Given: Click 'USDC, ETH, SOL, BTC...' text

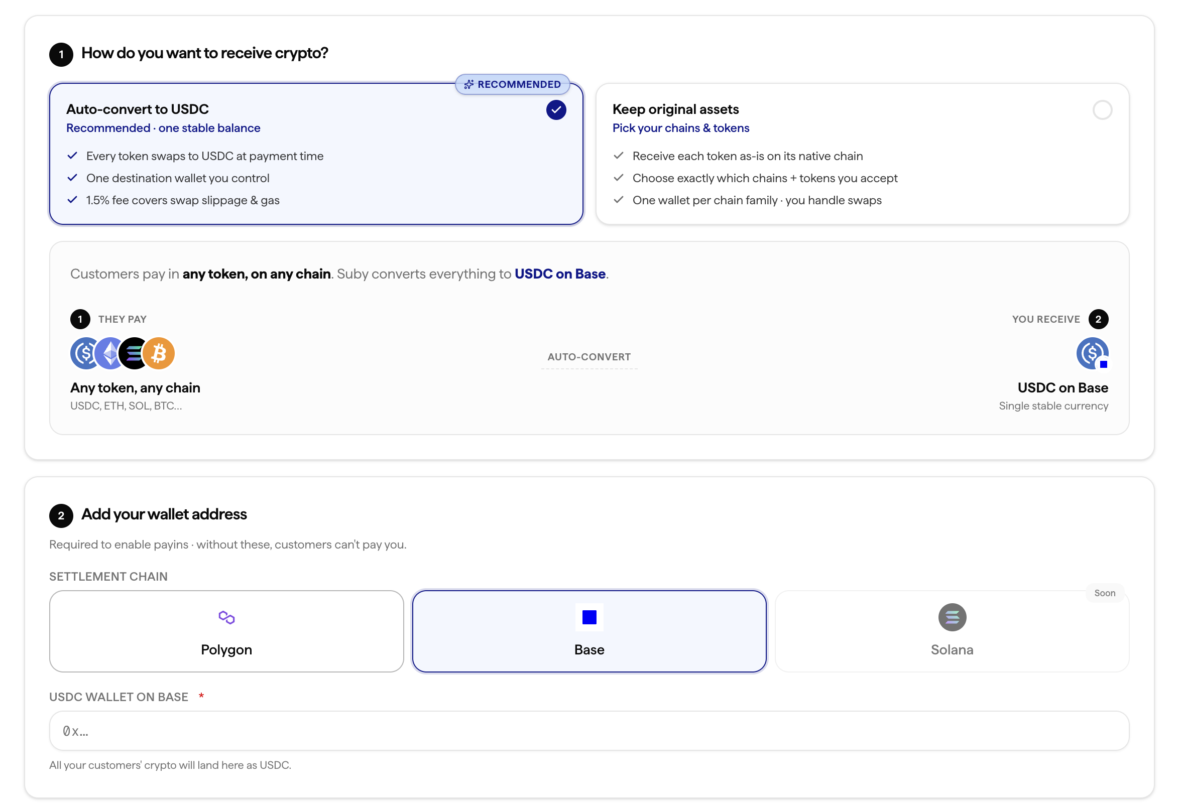Looking at the screenshot, I should coord(126,406).
